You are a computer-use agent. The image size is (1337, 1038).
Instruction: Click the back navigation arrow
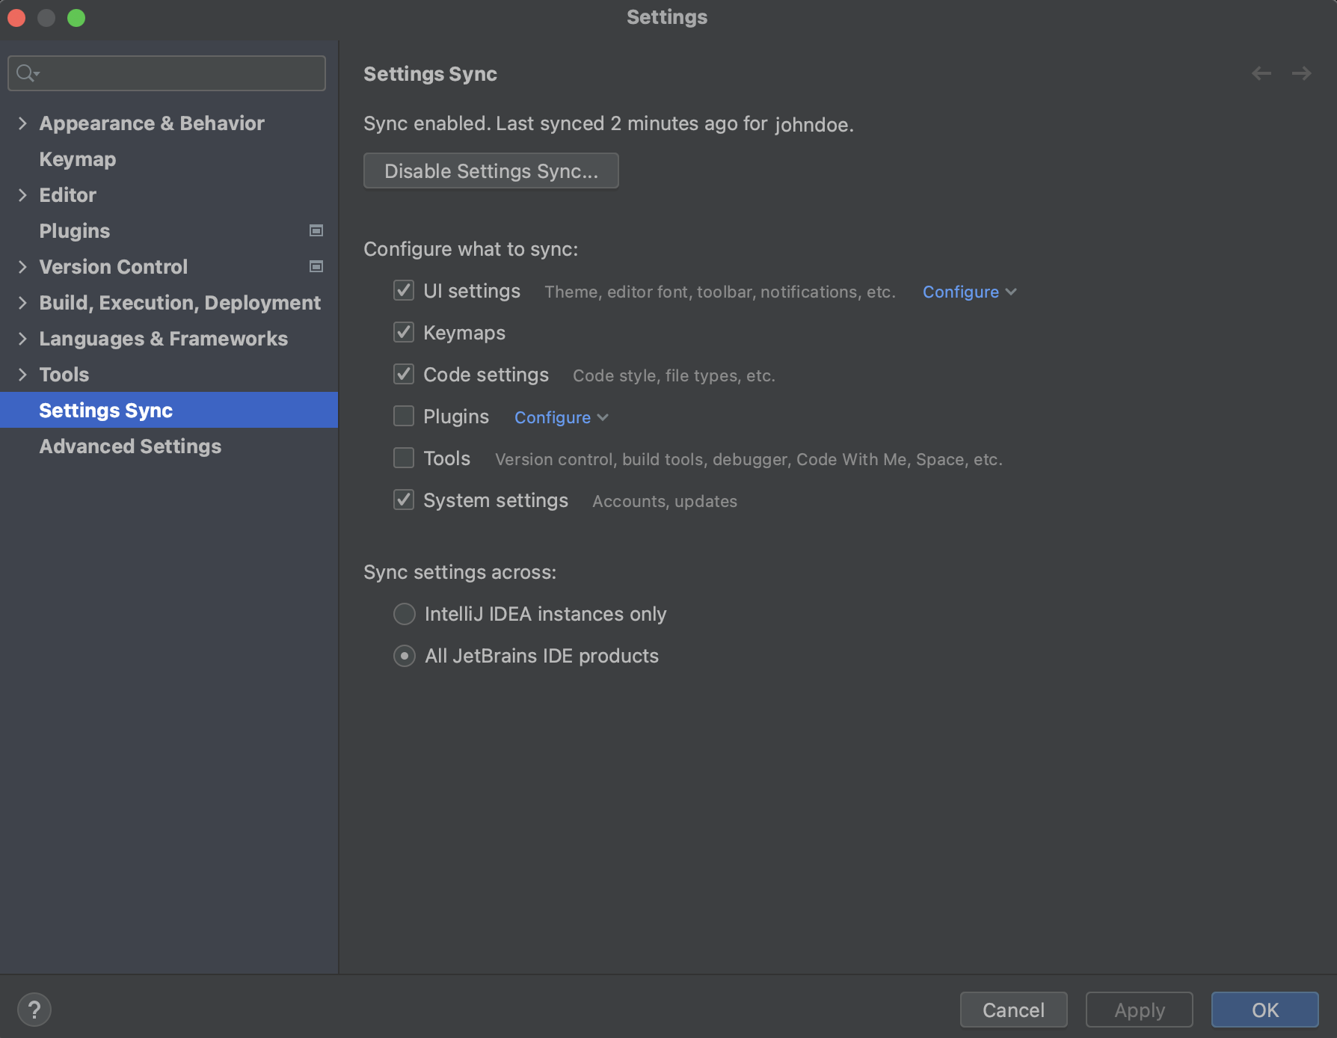pos(1261,73)
